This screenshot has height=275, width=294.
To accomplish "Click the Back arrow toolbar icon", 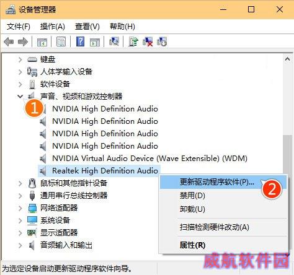I will click(9, 42).
